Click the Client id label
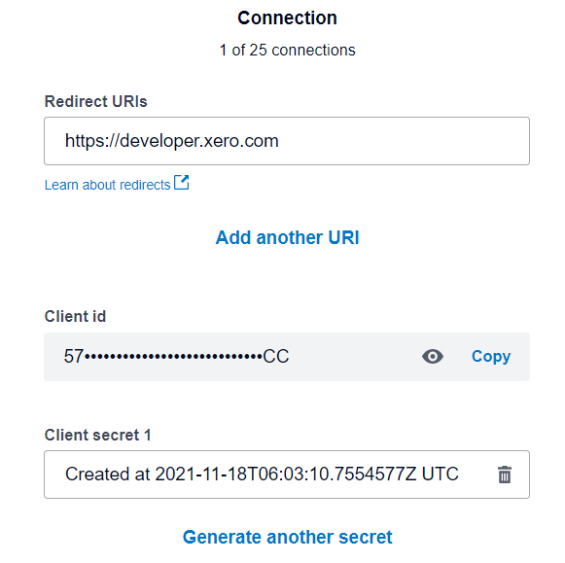Screen dimensions: 565x563 tap(75, 317)
